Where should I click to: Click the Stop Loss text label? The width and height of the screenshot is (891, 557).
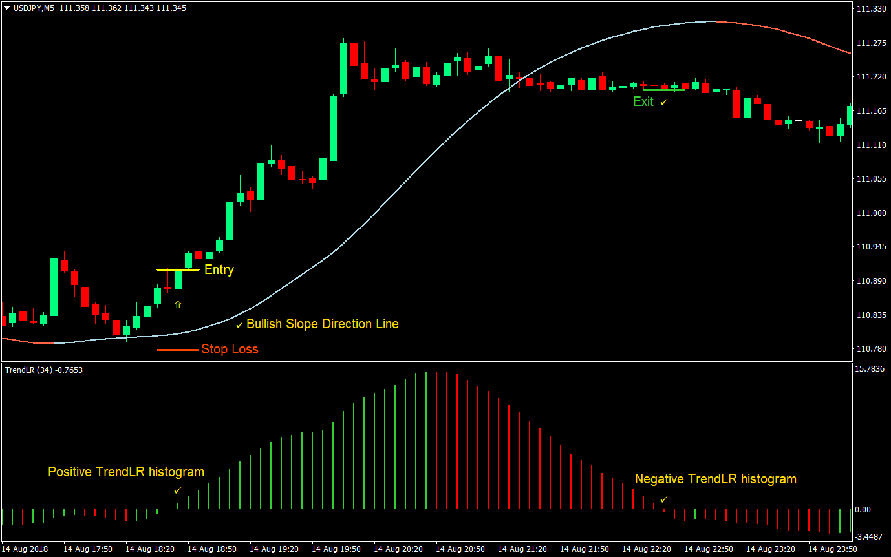pos(231,349)
